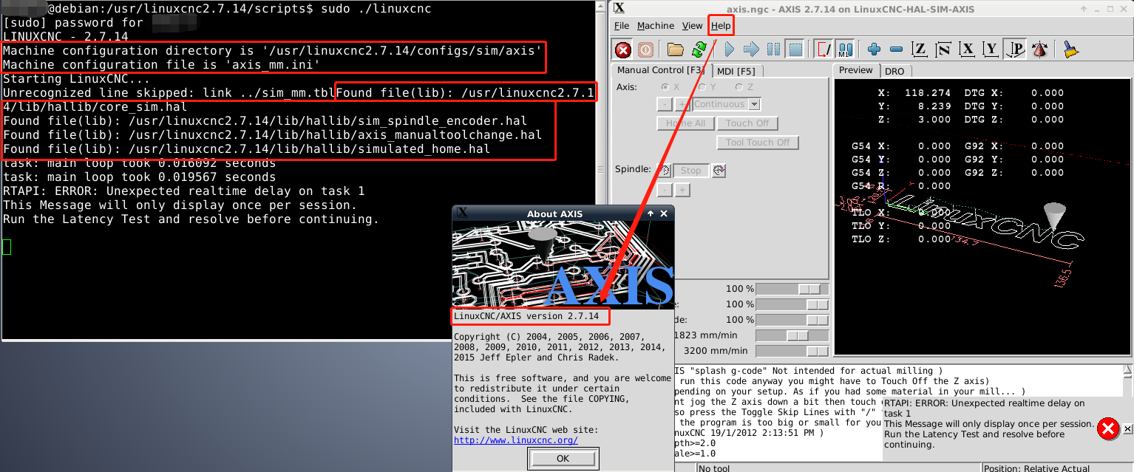Image resolution: width=1134 pixels, height=472 pixels.
Task: Toggle skip lines with slash icon
Action: tap(824, 49)
